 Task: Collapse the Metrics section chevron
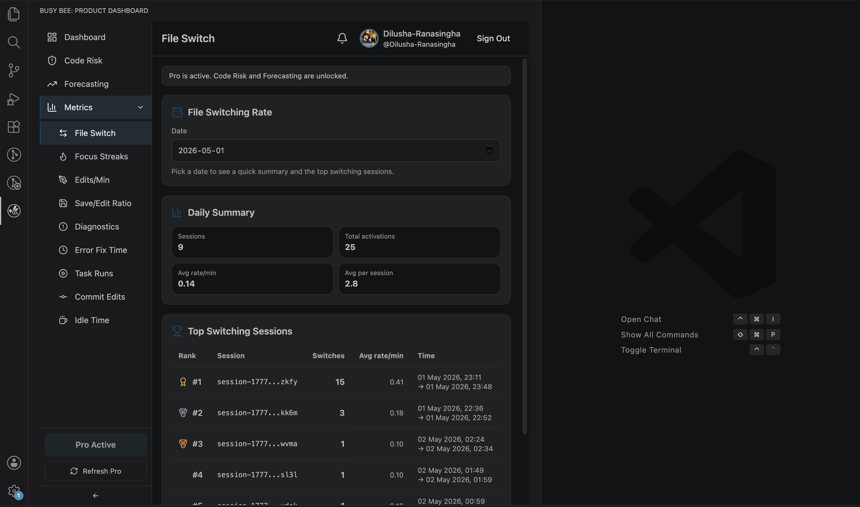click(140, 107)
